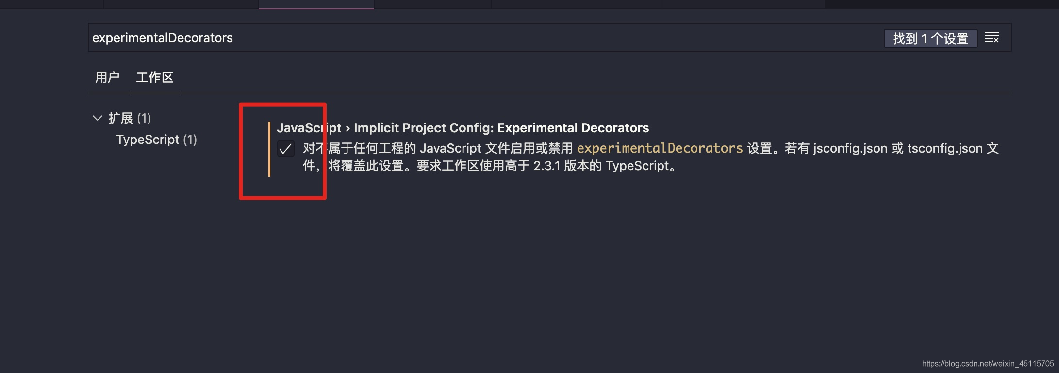Image resolution: width=1059 pixels, height=373 pixels.
Task: Click the highlighted experimentalDecorators code text
Action: click(x=660, y=148)
